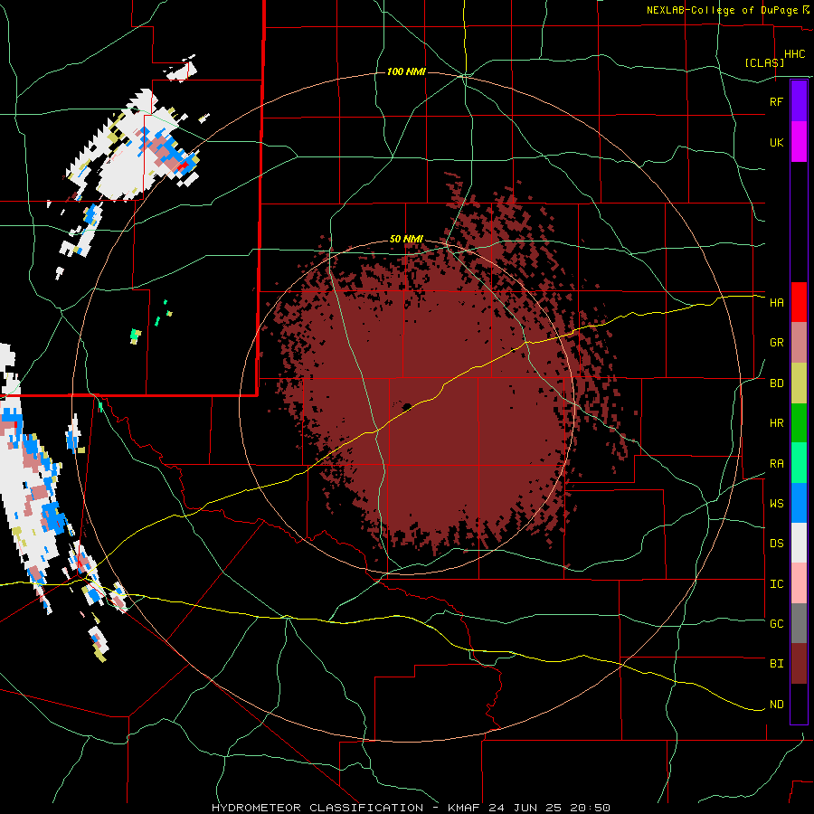Click the red HA legend color swatch
Image resolution: width=814 pixels, height=814 pixels.
(799, 302)
